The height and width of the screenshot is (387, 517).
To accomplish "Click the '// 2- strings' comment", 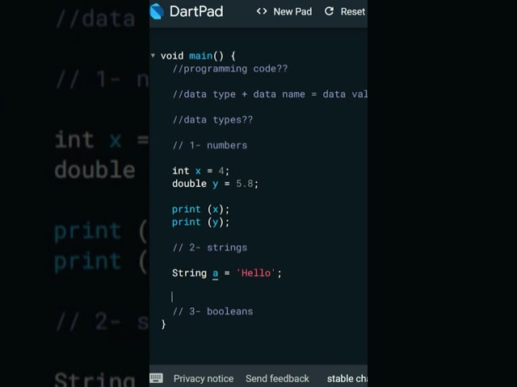I will [210, 248].
